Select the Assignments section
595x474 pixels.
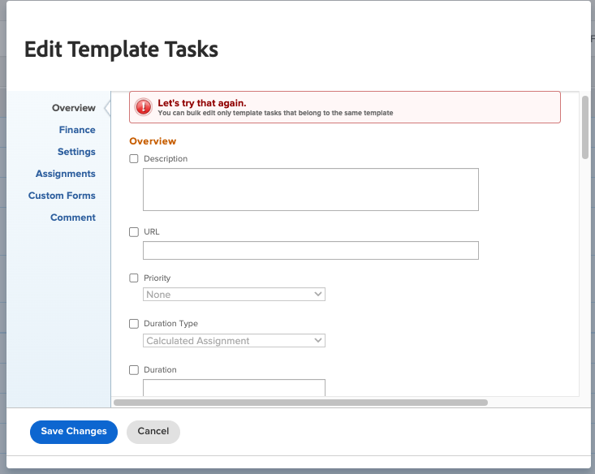[65, 174]
